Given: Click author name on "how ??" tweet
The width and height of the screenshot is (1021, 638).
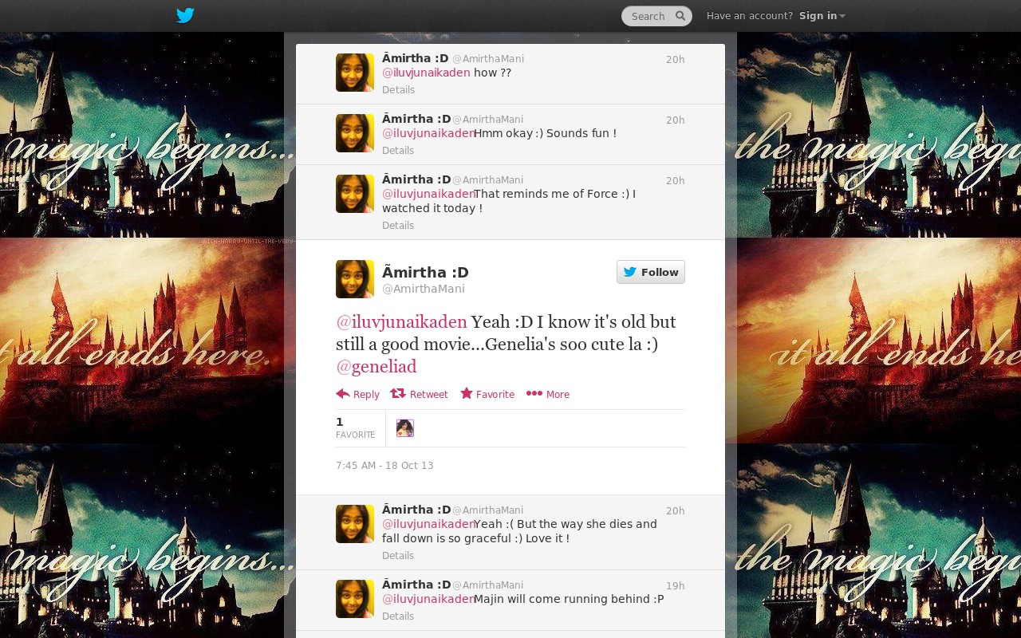Looking at the screenshot, I should (x=416, y=58).
